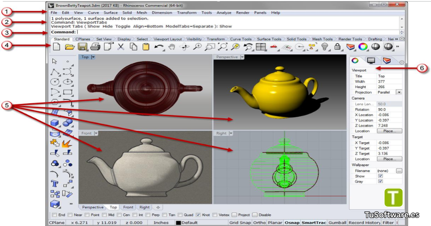
Task: Paste from the clipboard icon
Action: [x=146, y=47]
